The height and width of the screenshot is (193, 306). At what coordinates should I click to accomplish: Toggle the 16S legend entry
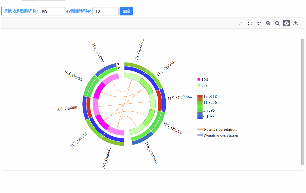pyautogui.click(x=203, y=80)
